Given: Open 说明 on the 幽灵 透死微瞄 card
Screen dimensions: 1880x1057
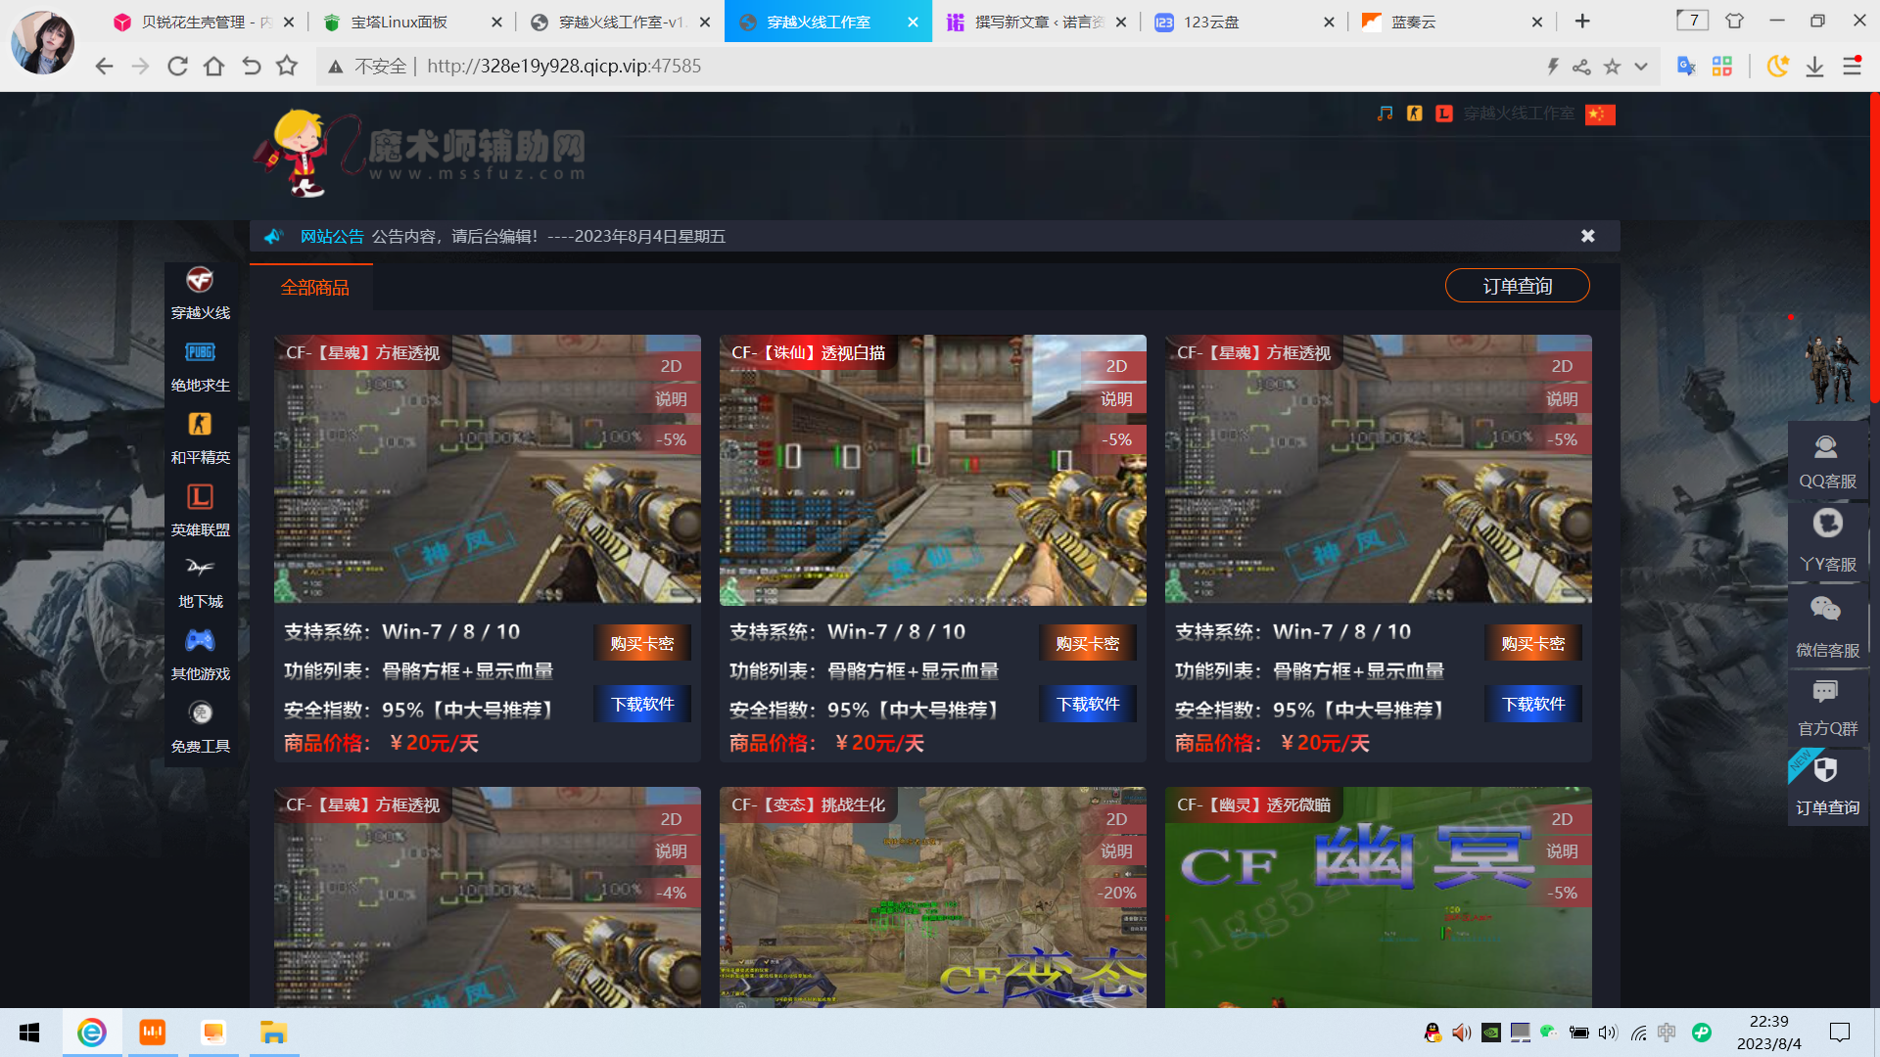Looking at the screenshot, I should tap(1562, 851).
